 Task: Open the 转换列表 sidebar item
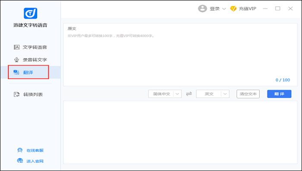pos(31,95)
